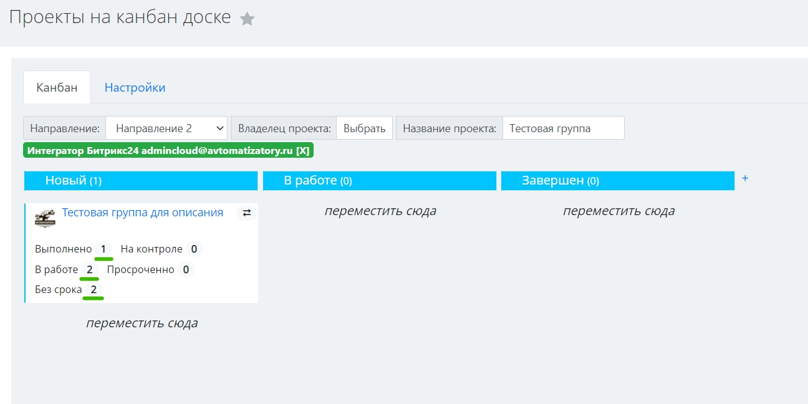Click переместить сюда under В работе column
The height and width of the screenshot is (404, 808).
pyautogui.click(x=380, y=211)
